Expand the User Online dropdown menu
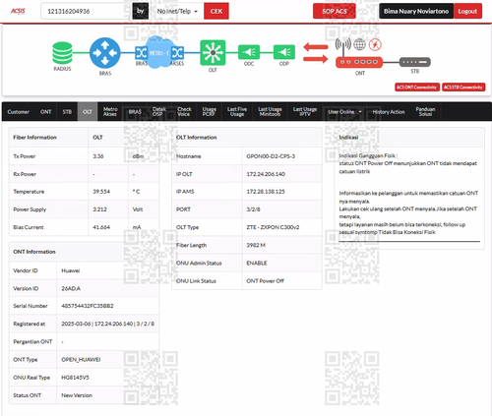Viewport: 492px width, 416px height. point(344,112)
